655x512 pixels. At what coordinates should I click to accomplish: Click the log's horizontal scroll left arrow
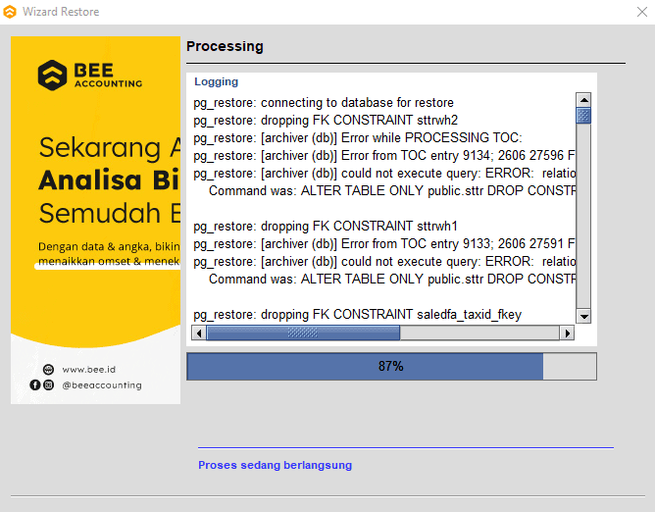(x=199, y=333)
